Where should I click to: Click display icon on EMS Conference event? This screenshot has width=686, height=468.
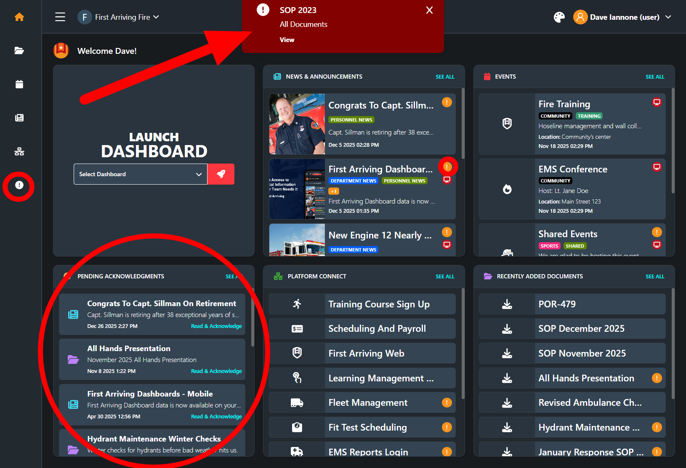657,167
